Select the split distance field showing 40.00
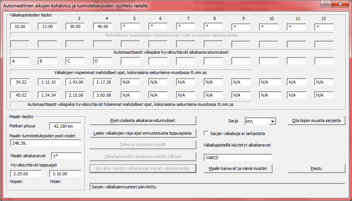This screenshot has width=352, height=201. tap(103, 27)
